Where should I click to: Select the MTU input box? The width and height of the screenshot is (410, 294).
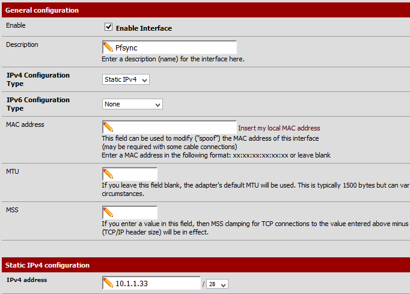[135, 174]
